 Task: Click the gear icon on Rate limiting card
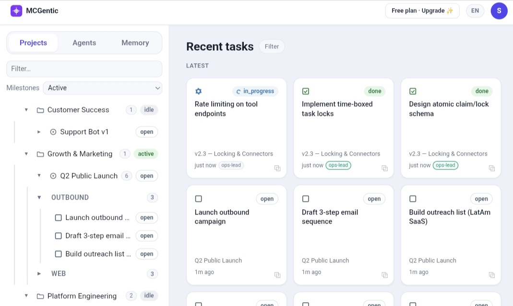[x=199, y=91]
